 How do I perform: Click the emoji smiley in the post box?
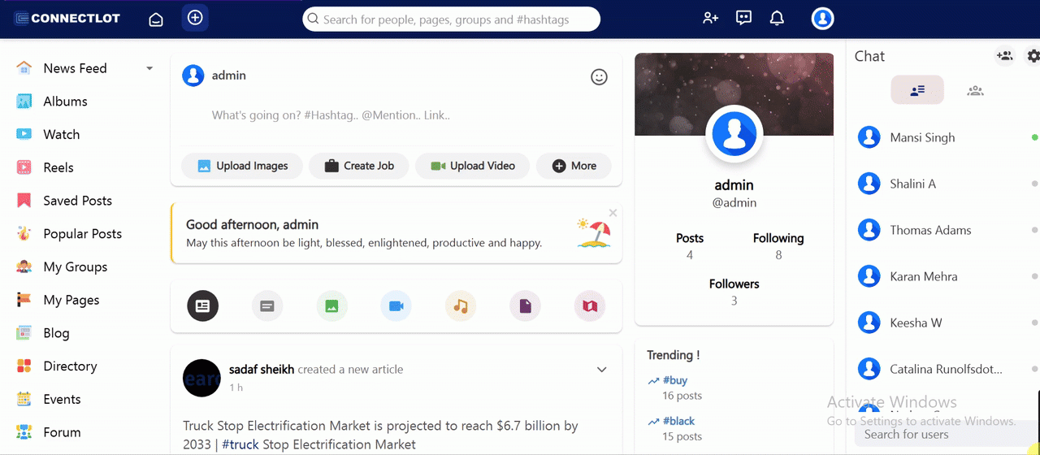click(599, 77)
